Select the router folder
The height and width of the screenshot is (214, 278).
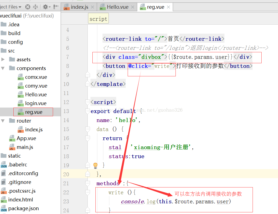(x=20, y=121)
